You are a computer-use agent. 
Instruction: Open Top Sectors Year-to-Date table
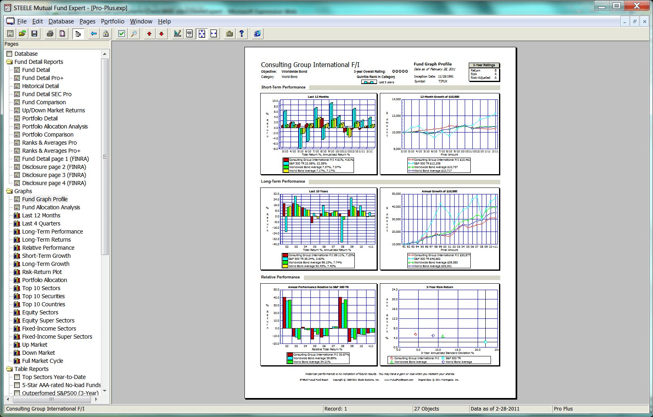(x=54, y=377)
